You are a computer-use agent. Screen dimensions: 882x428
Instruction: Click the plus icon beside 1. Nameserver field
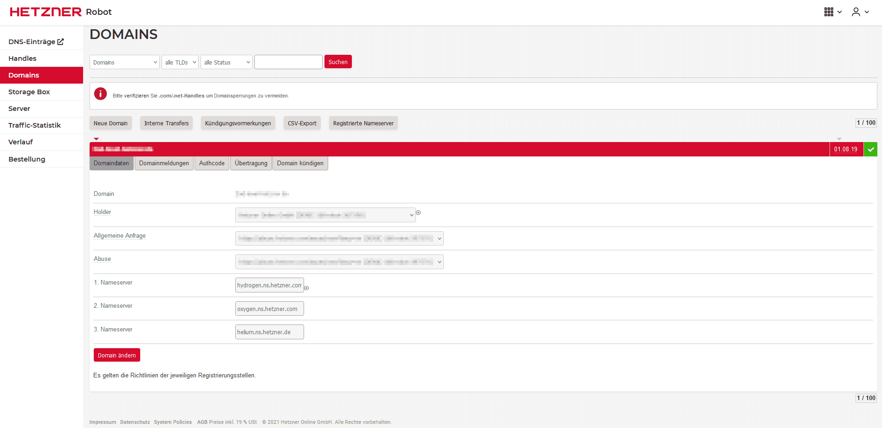306,288
